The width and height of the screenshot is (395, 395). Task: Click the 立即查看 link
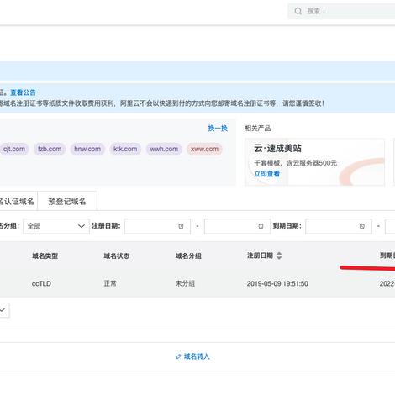266,174
